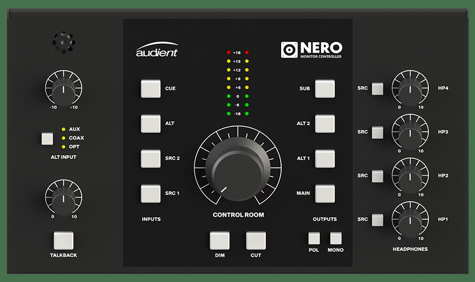Hold the TALKBACK button
The image size is (475, 282).
63,240
